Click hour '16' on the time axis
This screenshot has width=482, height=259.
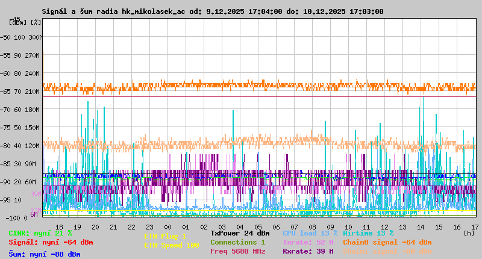pyautogui.click(x=457, y=227)
